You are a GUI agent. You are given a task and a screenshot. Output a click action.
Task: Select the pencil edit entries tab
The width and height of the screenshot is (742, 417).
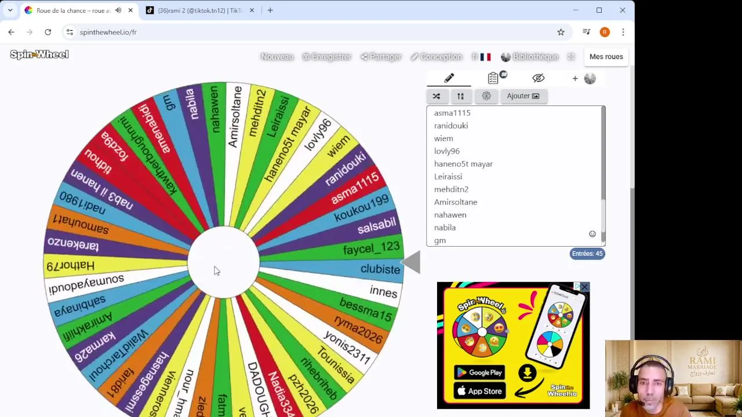click(449, 78)
